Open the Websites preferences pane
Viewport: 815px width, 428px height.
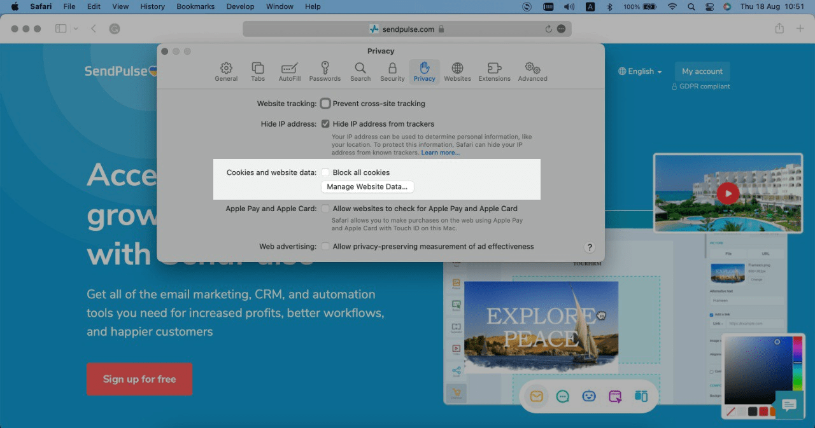pos(457,72)
